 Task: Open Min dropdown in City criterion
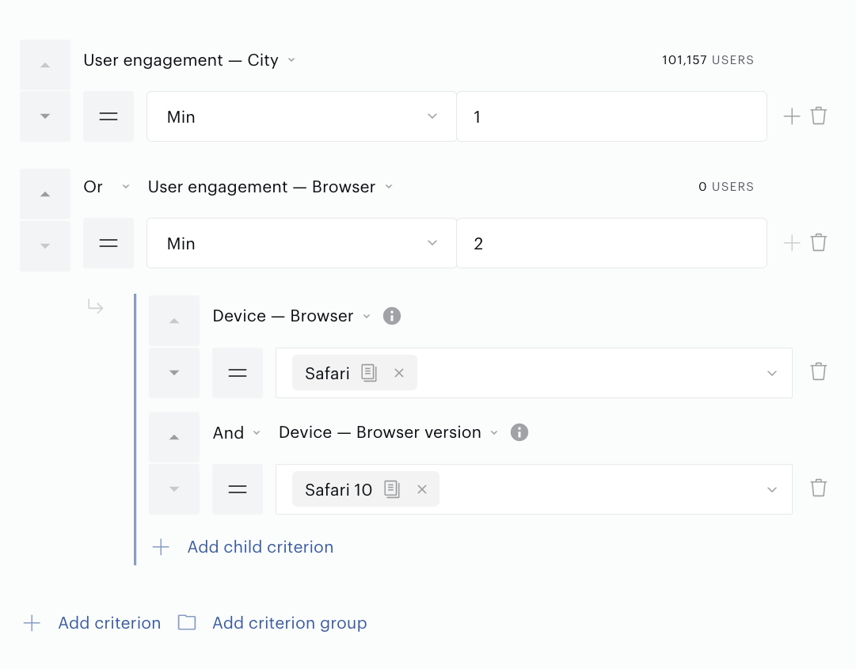(302, 116)
